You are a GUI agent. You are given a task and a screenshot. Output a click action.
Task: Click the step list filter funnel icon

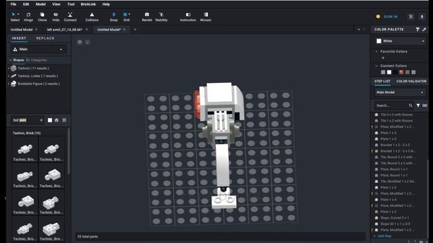tap(418, 105)
